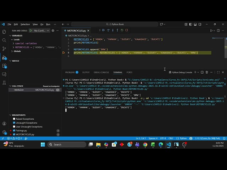Toggle Raised Exceptions breakpoint checkbox
The width and height of the screenshot is (227, 170).
(x=14, y=119)
